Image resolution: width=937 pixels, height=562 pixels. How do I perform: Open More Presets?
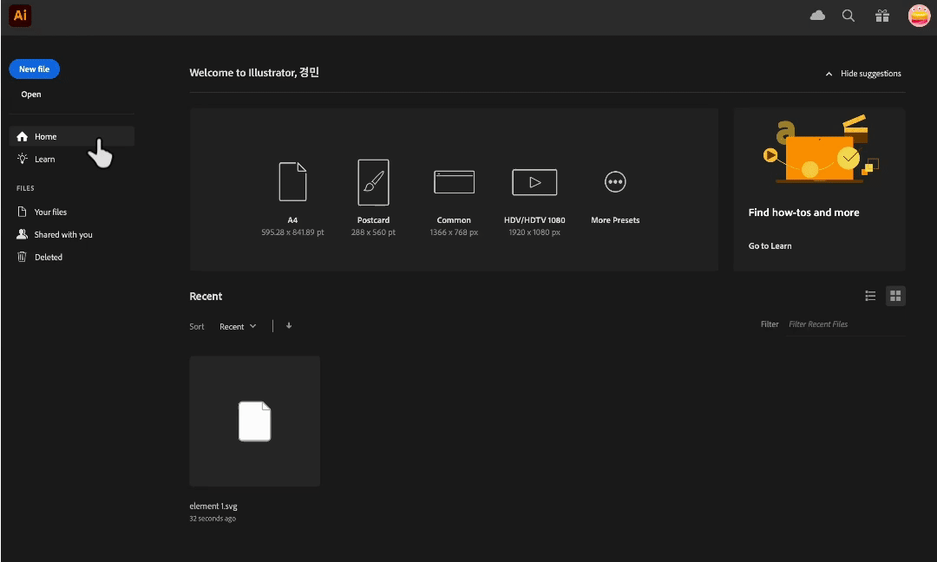click(615, 182)
